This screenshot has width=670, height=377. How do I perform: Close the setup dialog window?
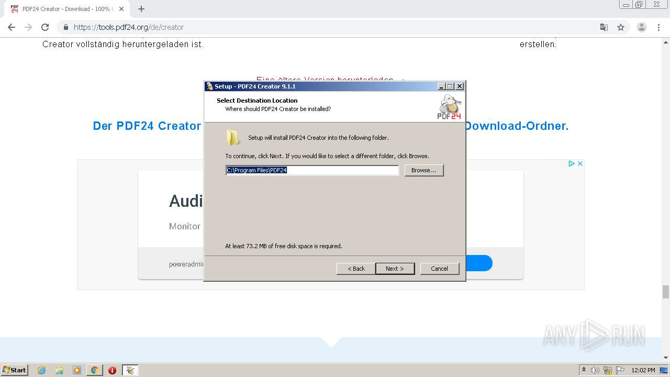[460, 86]
